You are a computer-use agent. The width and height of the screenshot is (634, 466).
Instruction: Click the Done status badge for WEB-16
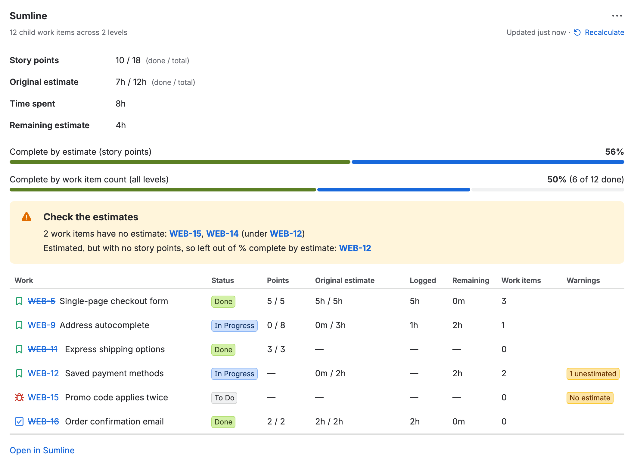click(223, 422)
